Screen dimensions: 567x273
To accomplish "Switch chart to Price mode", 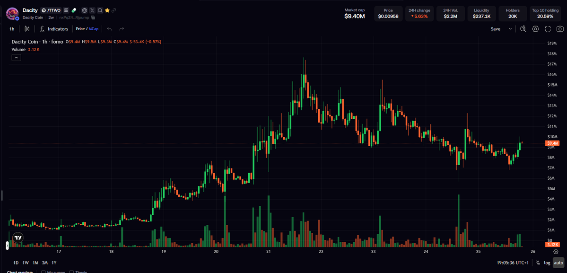I will point(80,29).
